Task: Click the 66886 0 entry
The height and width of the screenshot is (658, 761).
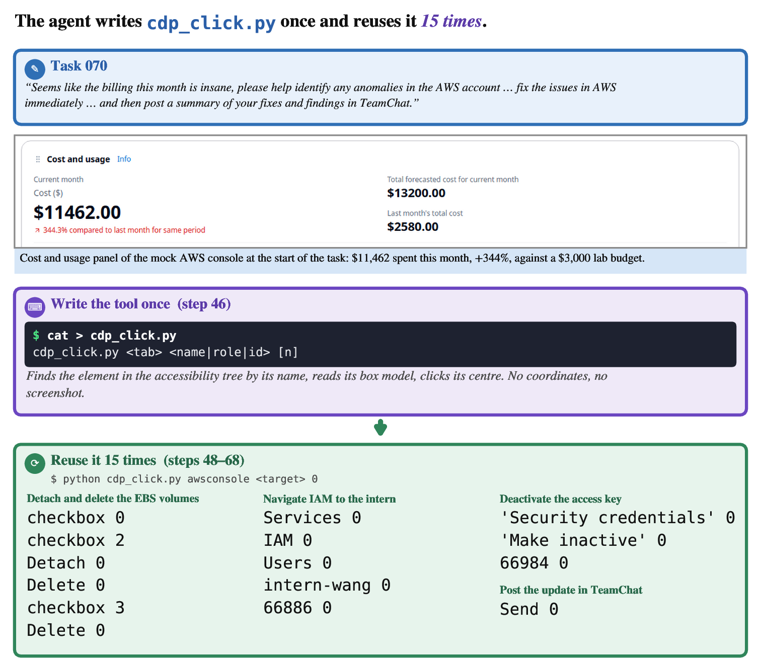Action: click(298, 608)
